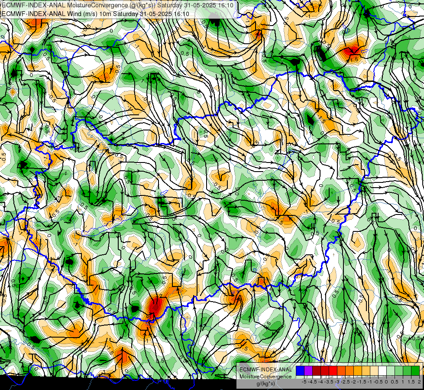Viewport: 424px width, 390px height.
Task: Click MoistureConvergence label inside the legend box
Action: pos(265,377)
